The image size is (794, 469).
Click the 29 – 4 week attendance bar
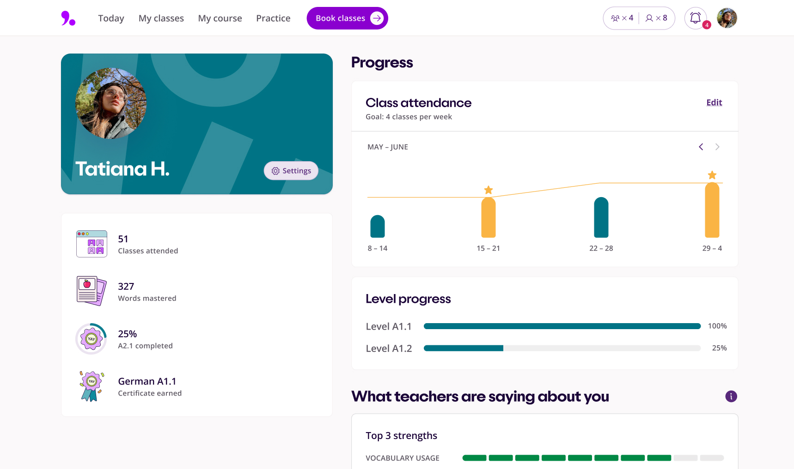(x=712, y=210)
